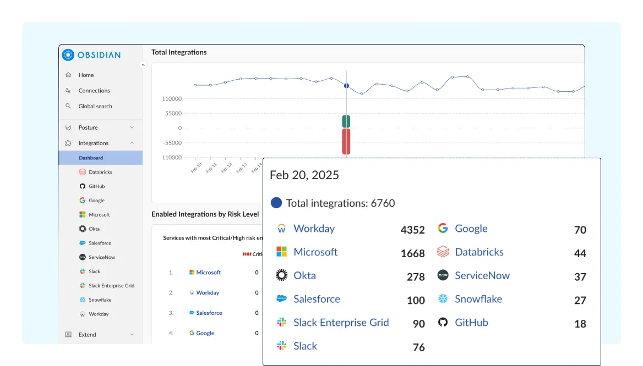Click the Google icon in sidebar
Image resolution: width=643 pixels, height=366 pixels.
(x=83, y=200)
